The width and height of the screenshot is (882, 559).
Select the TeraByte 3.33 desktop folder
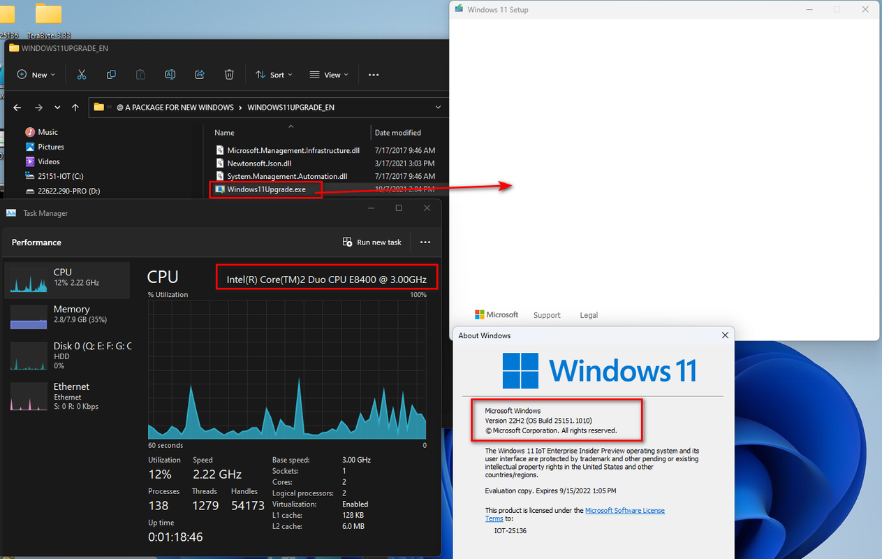48,20
